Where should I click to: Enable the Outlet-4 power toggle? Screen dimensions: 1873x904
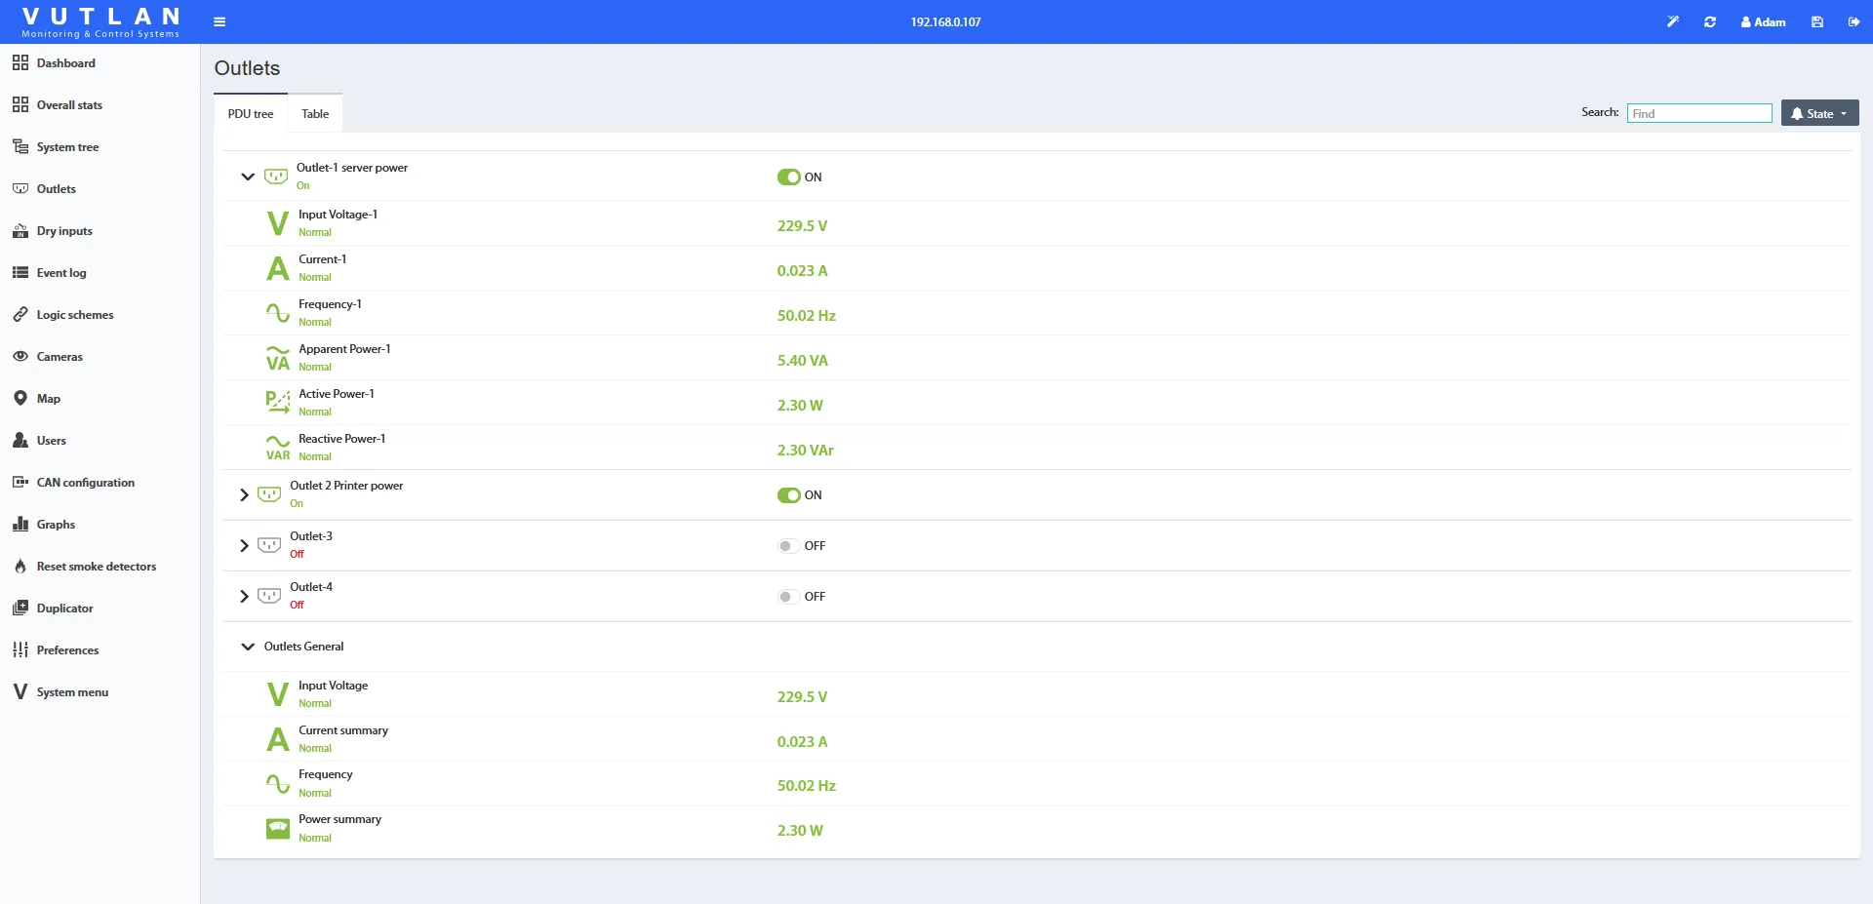(x=788, y=597)
